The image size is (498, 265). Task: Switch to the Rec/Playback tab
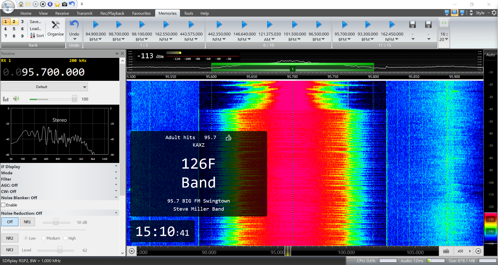point(112,13)
